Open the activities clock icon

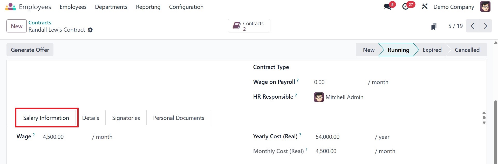(406, 7)
